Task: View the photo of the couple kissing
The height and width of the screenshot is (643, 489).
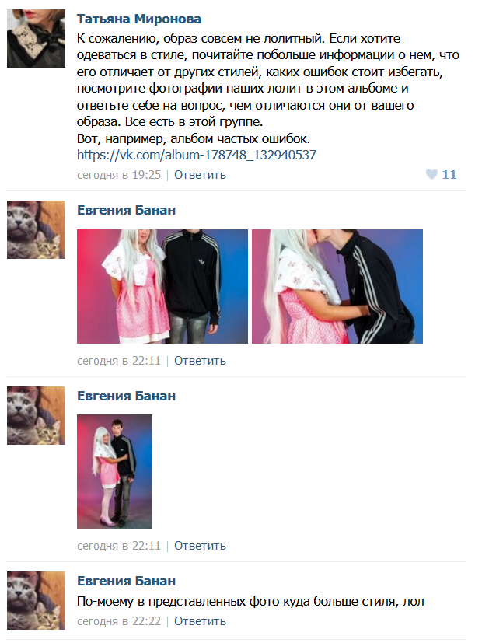Action: click(337, 286)
